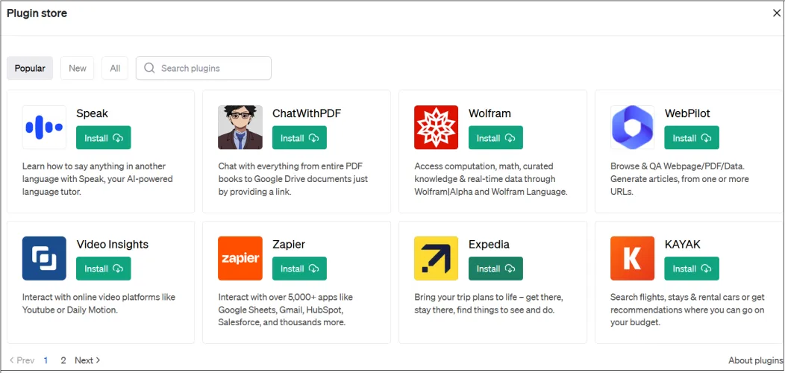Click the Zapier orange logo

(240, 258)
